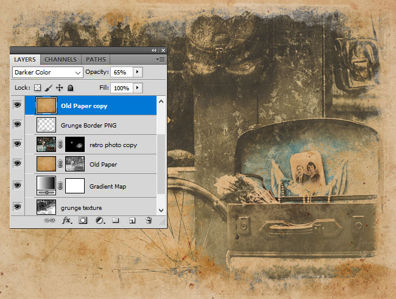Toggle visibility of Gradient Map layer
Screen dimensions: 396x299
[x=17, y=185]
